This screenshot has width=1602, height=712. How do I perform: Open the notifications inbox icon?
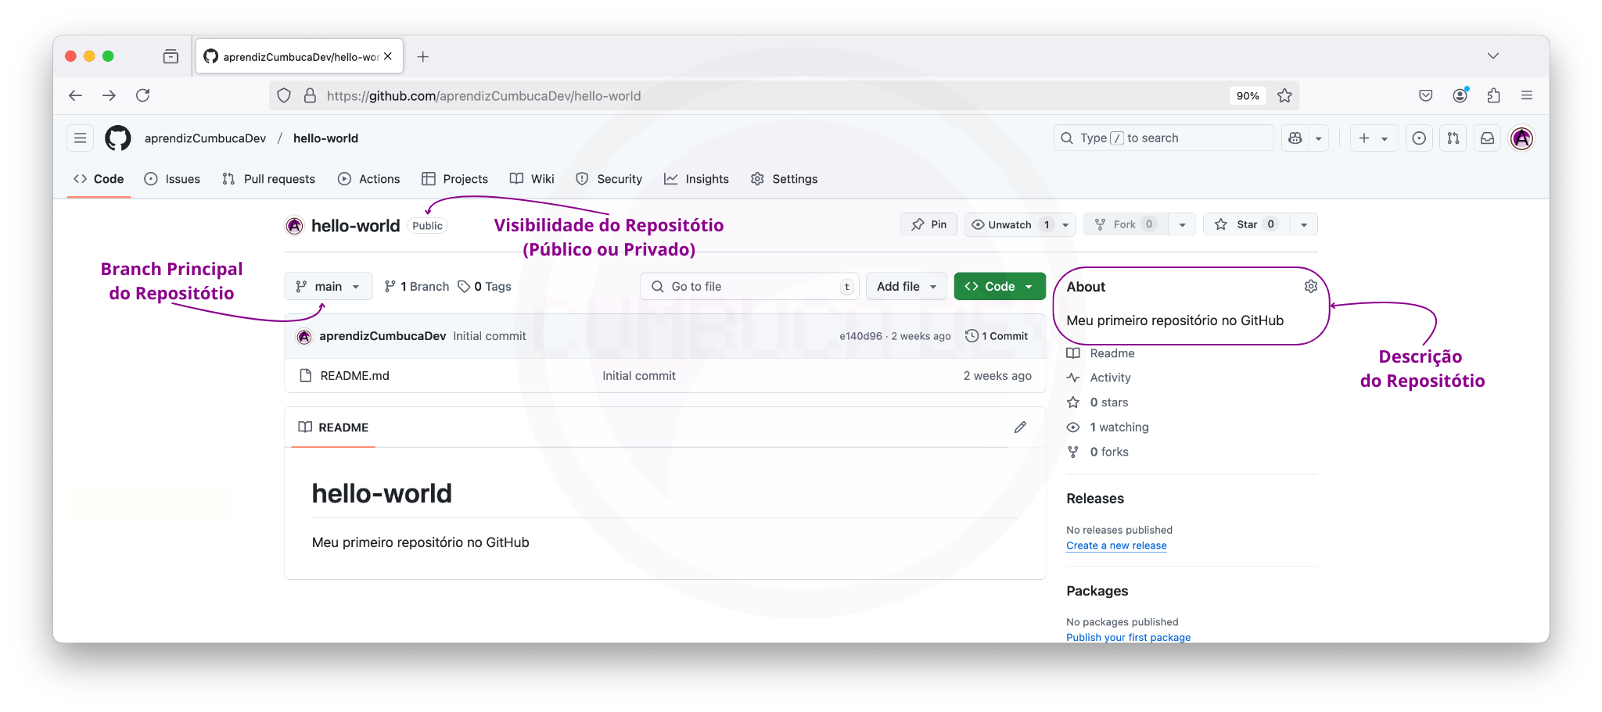click(1486, 138)
